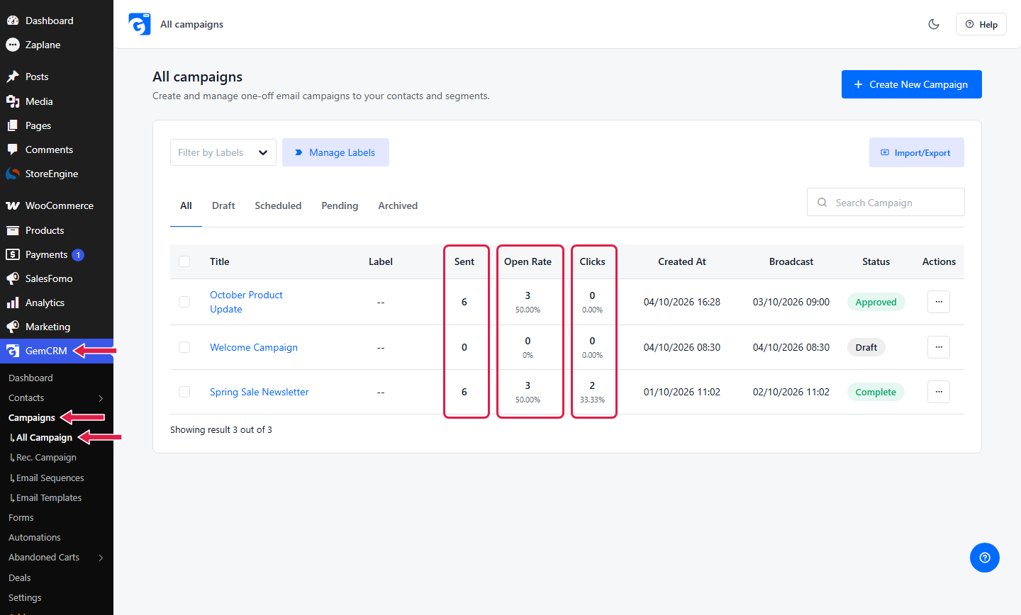Show the Pending campaigns tab
The width and height of the screenshot is (1021, 615).
pyautogui.click(x=340, y=205)
